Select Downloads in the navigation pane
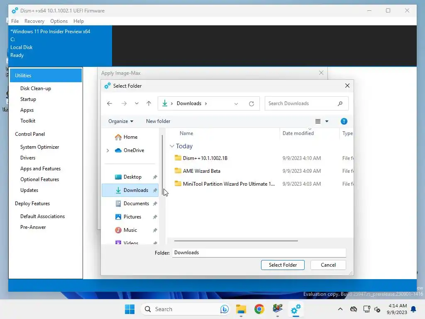This screenshot has height=319, width=425. tap(130, 190)
